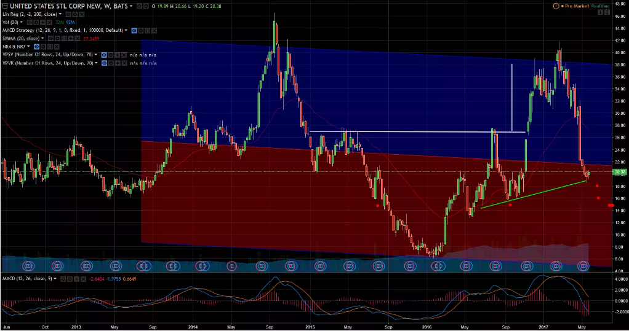This screenshot has height=331, width=629.
Task: Expand the MACD Strategy dropdown arrow
Action: pyautogui.click(x=126, y=31)
